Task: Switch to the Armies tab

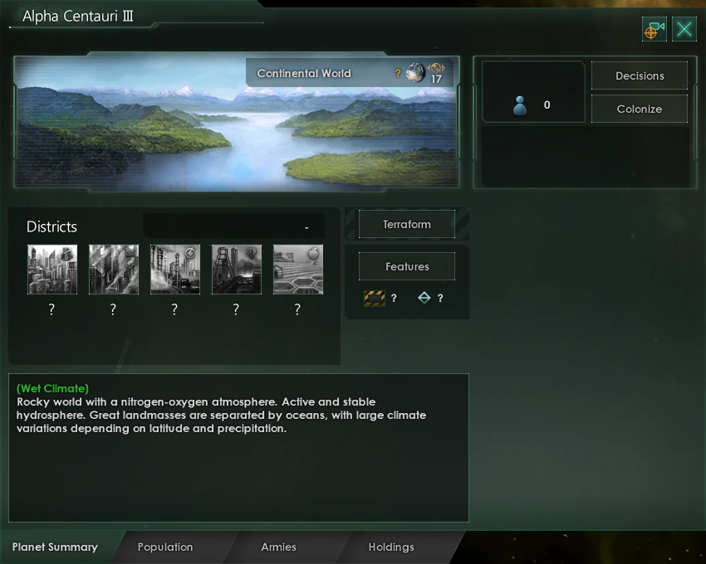Action: click(x=278, y=547)
